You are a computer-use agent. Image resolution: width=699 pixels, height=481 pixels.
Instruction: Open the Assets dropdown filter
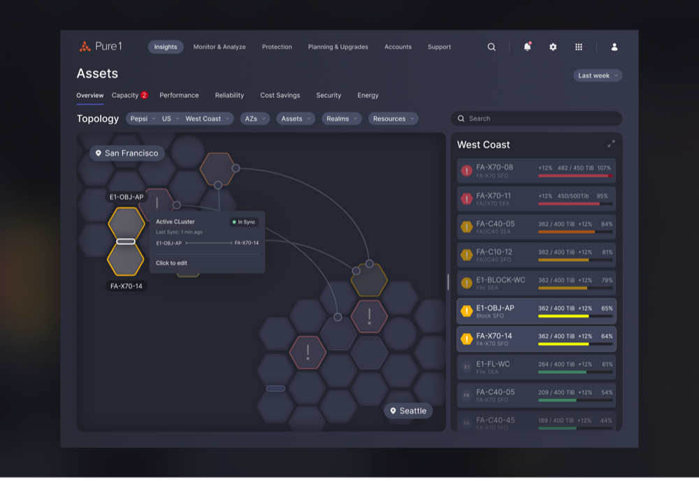[x=296, y=119]
